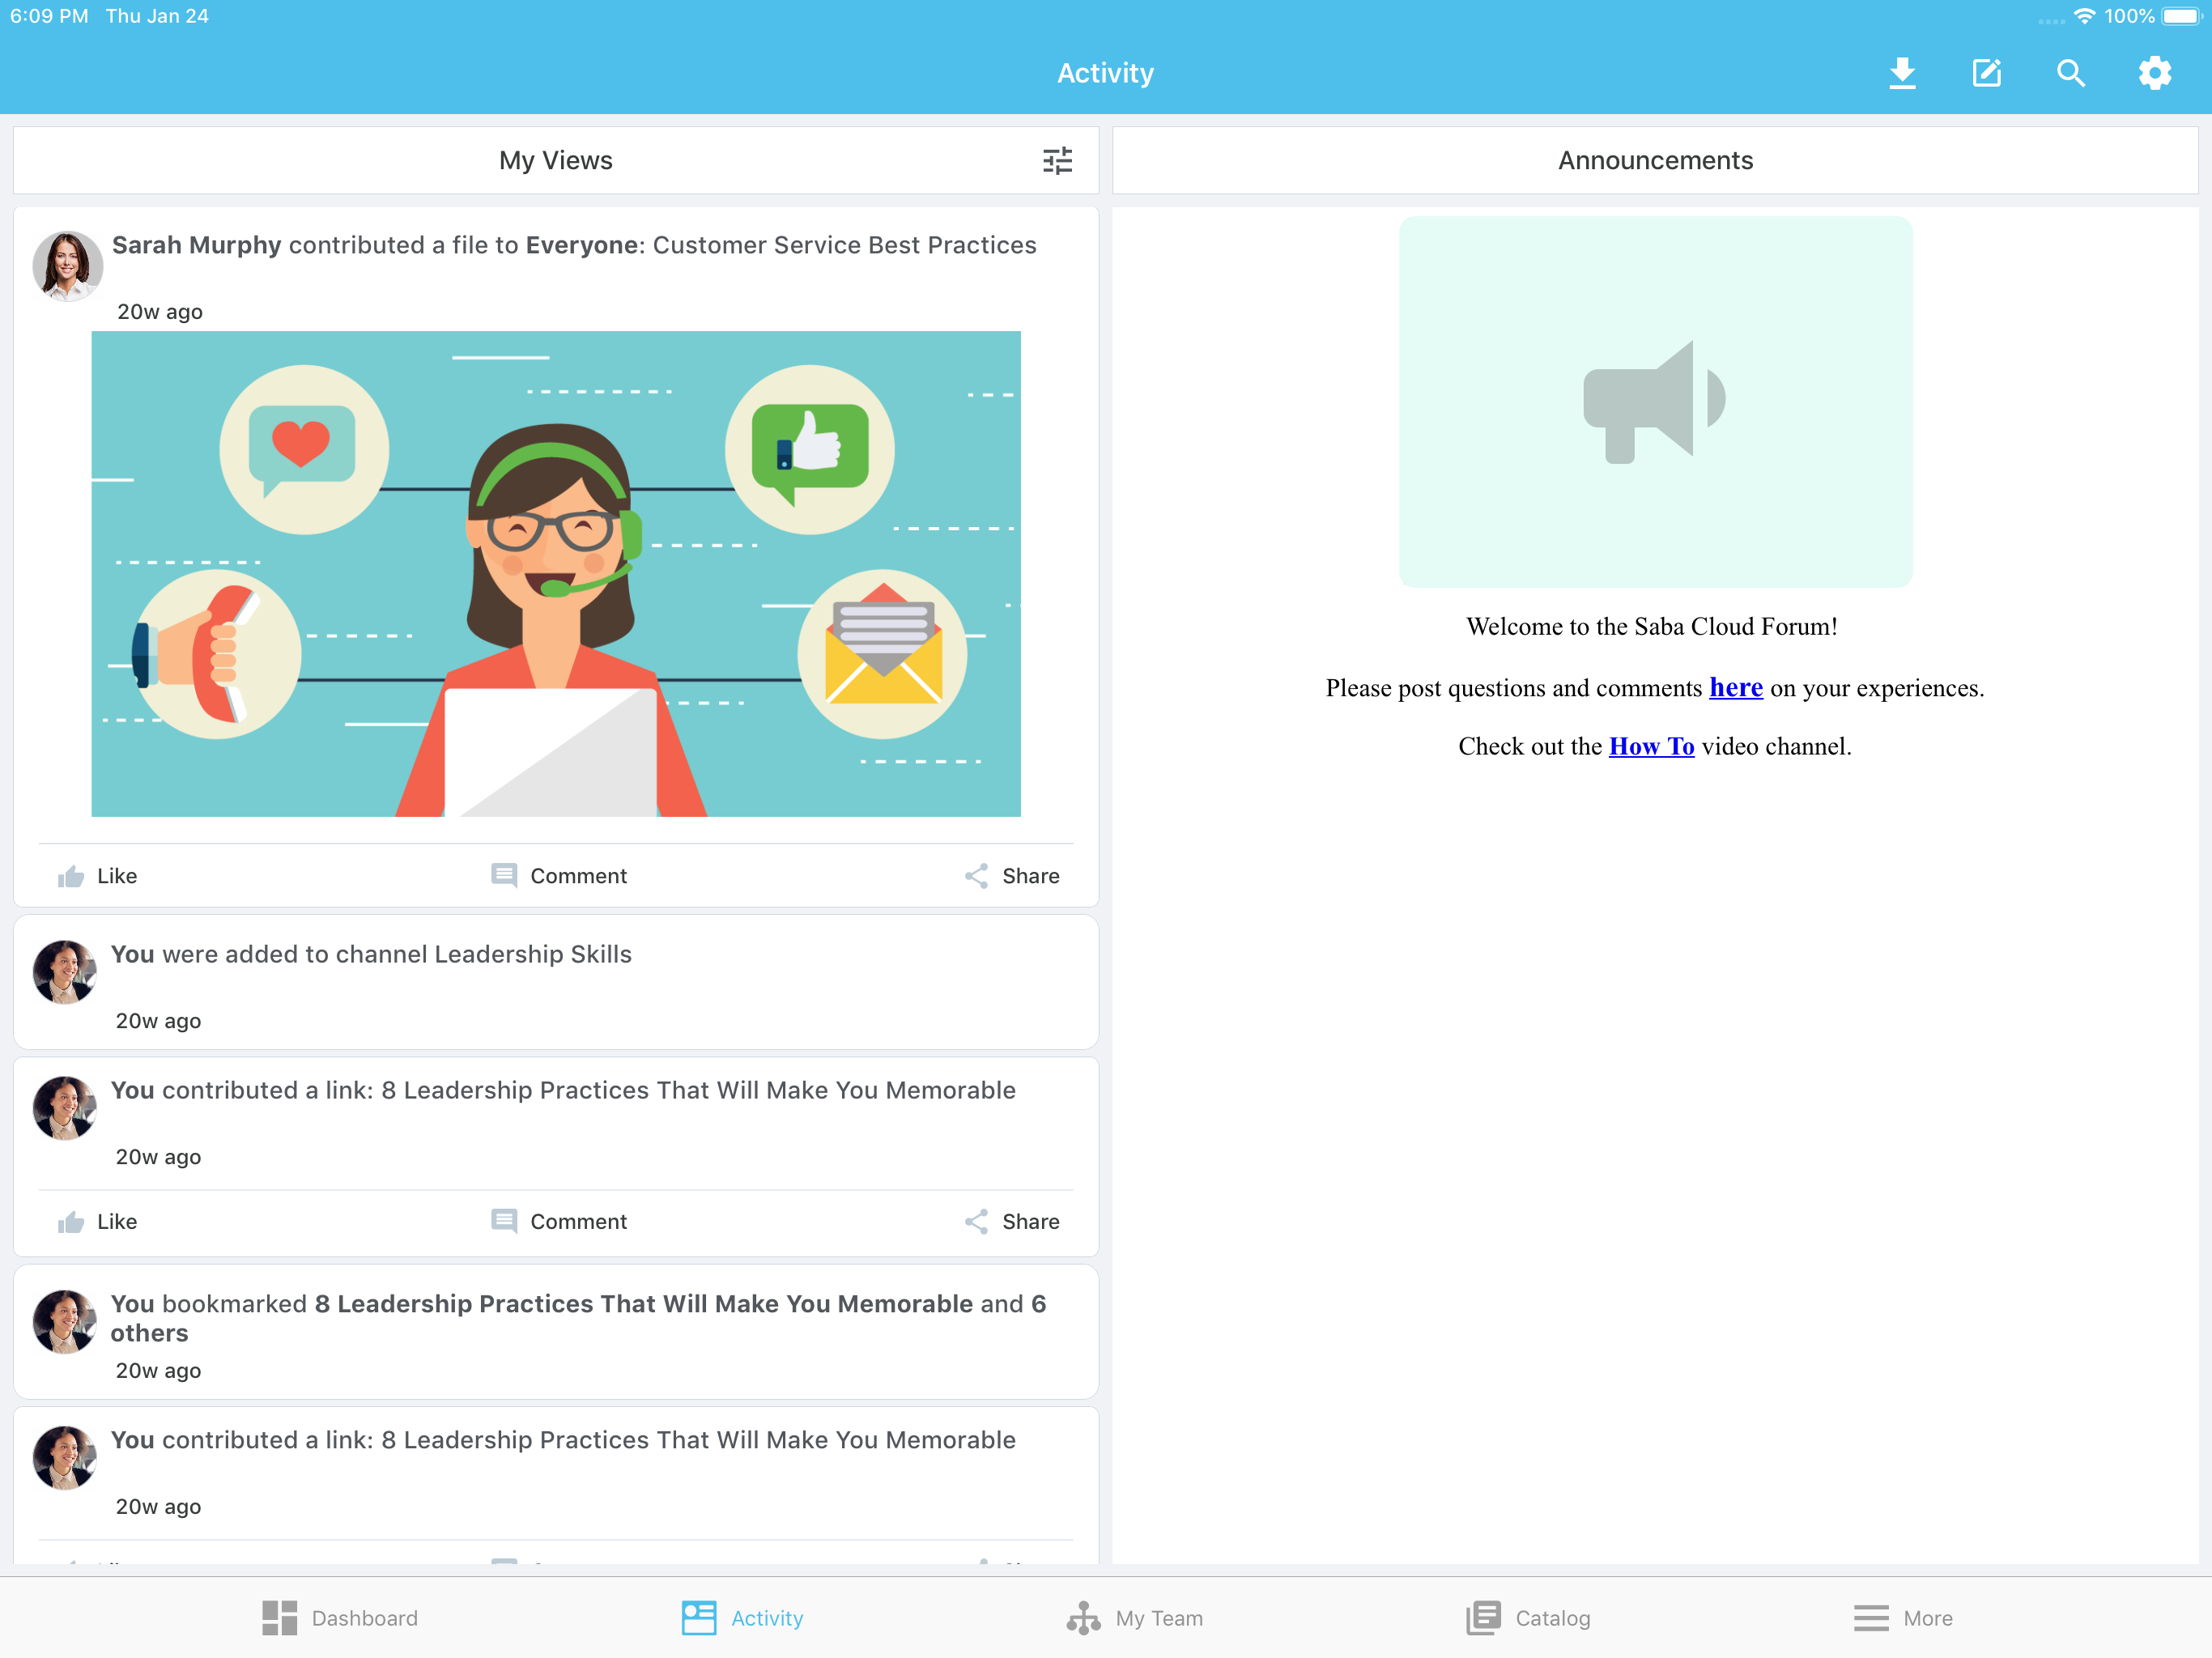The width and height of the screenshot is (2212, 1658).
Task: Tap the download icon in header
Action: coord(1902,73)
